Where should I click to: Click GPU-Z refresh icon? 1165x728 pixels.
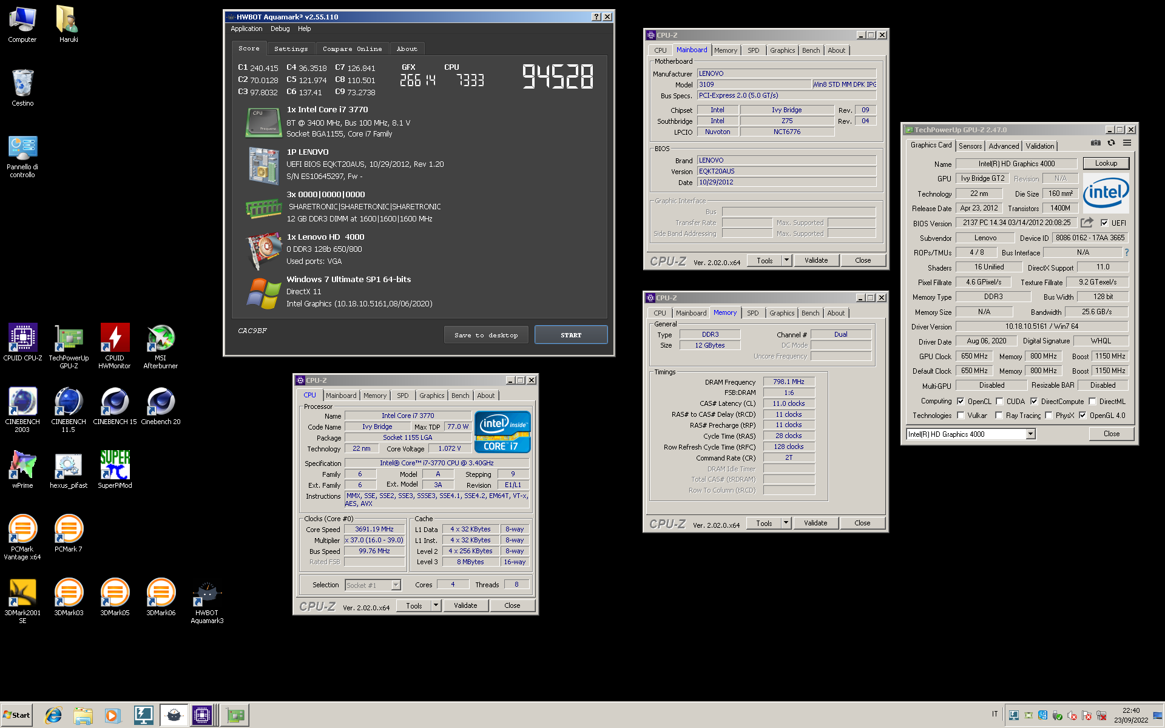pos(1111,143)
